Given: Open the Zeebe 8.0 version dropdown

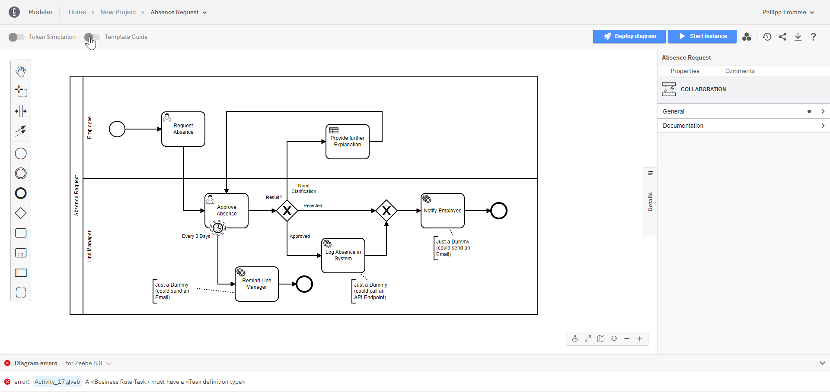Looking at the screenshot, I should [89, 363].
